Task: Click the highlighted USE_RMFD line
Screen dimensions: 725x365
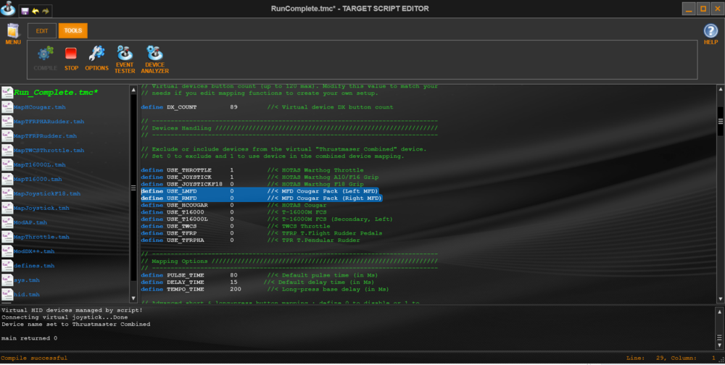Action: [261, 198]
